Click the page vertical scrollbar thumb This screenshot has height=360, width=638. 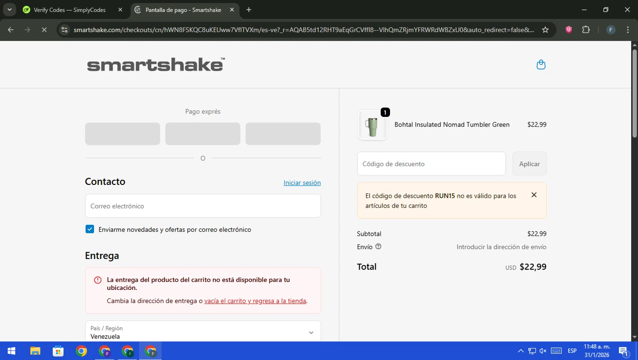pyautogui.click(x=634, y=94)
